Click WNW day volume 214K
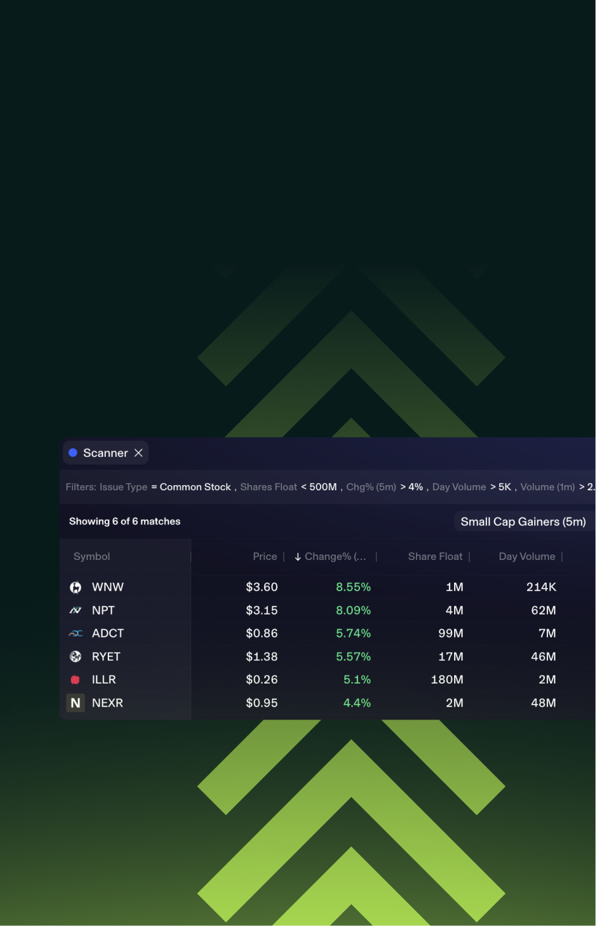Screen dimensions: 596x926 [x=541, y=587]
